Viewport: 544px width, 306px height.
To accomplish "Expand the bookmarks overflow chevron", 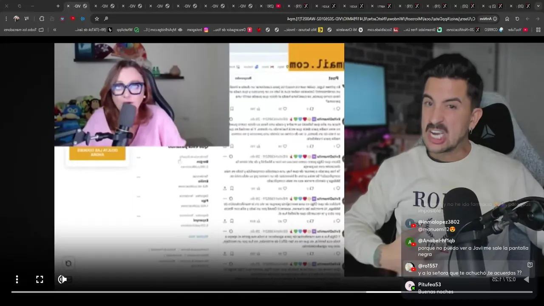I will tap(55, 30).
